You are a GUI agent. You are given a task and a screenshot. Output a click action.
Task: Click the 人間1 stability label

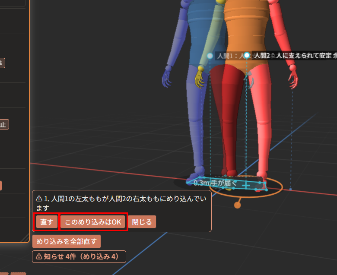(230, 56)
